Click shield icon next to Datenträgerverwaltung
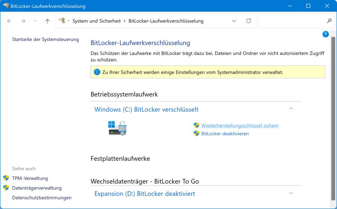Viewport: 337px width, 209px height. click(x=6, y=188)
